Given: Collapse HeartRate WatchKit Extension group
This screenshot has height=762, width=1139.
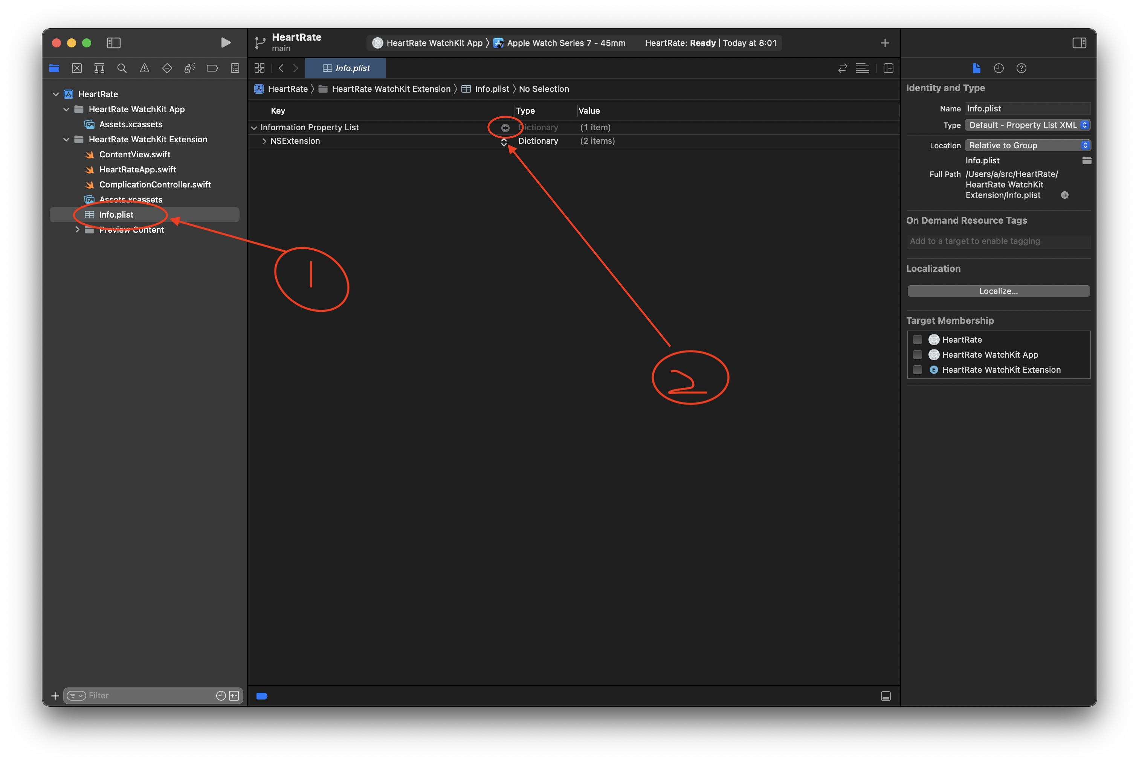Looking at the screenshot, I should [67, 139].
